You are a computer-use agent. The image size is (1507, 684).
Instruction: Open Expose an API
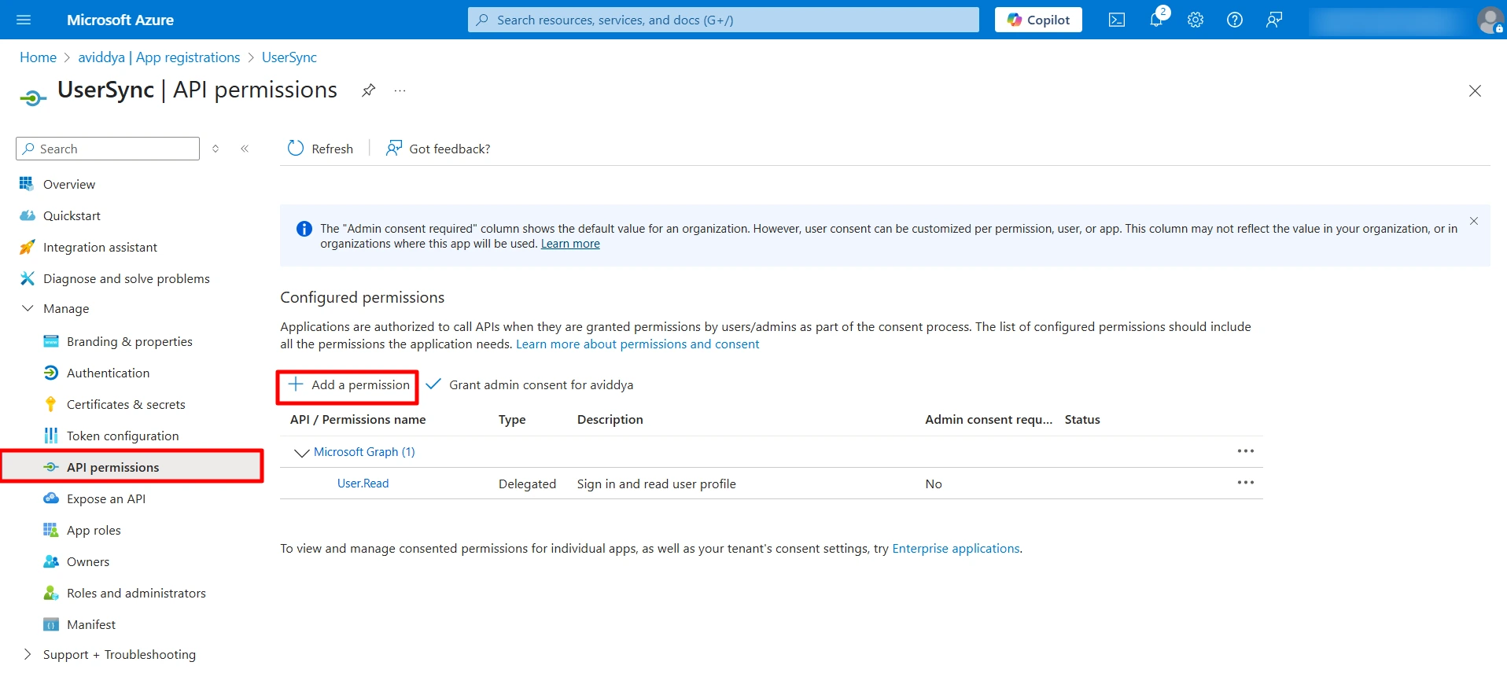(106, 498)
